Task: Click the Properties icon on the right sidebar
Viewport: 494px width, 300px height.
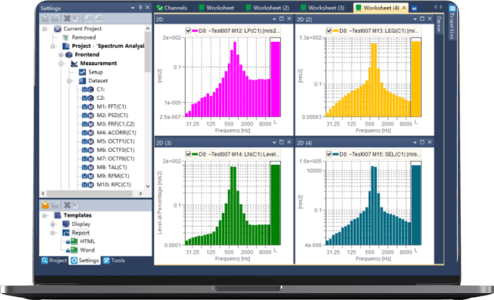Action: (452, 9)
